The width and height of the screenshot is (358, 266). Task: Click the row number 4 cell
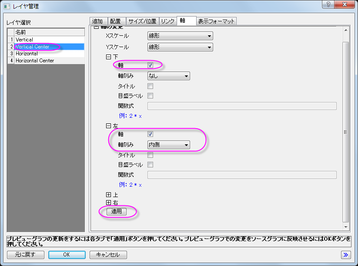[11, 61]
